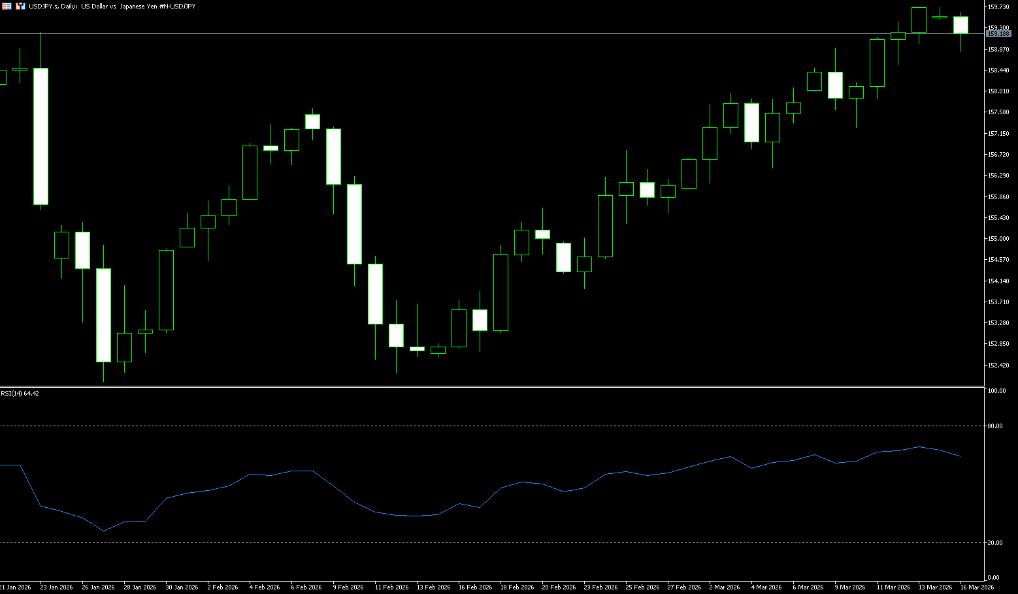Click the 11 Feb 2026 date label
Viewport: 1018px width, 594px height.
(x=391, y=587)
